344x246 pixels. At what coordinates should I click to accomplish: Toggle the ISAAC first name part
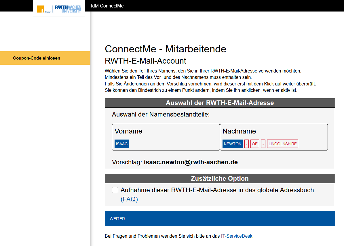[121, 144]
